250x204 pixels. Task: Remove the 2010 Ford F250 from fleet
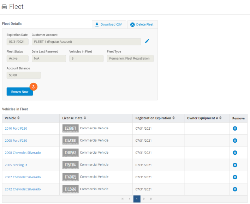[x=235, y=128]
